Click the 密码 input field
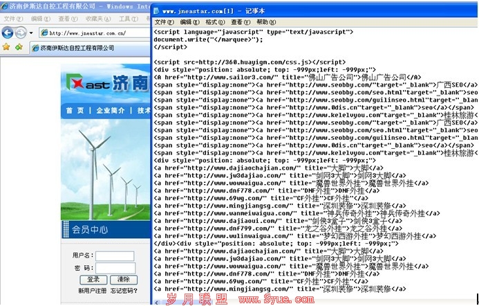Screen dimensions: 479x306 click(115, 268)
